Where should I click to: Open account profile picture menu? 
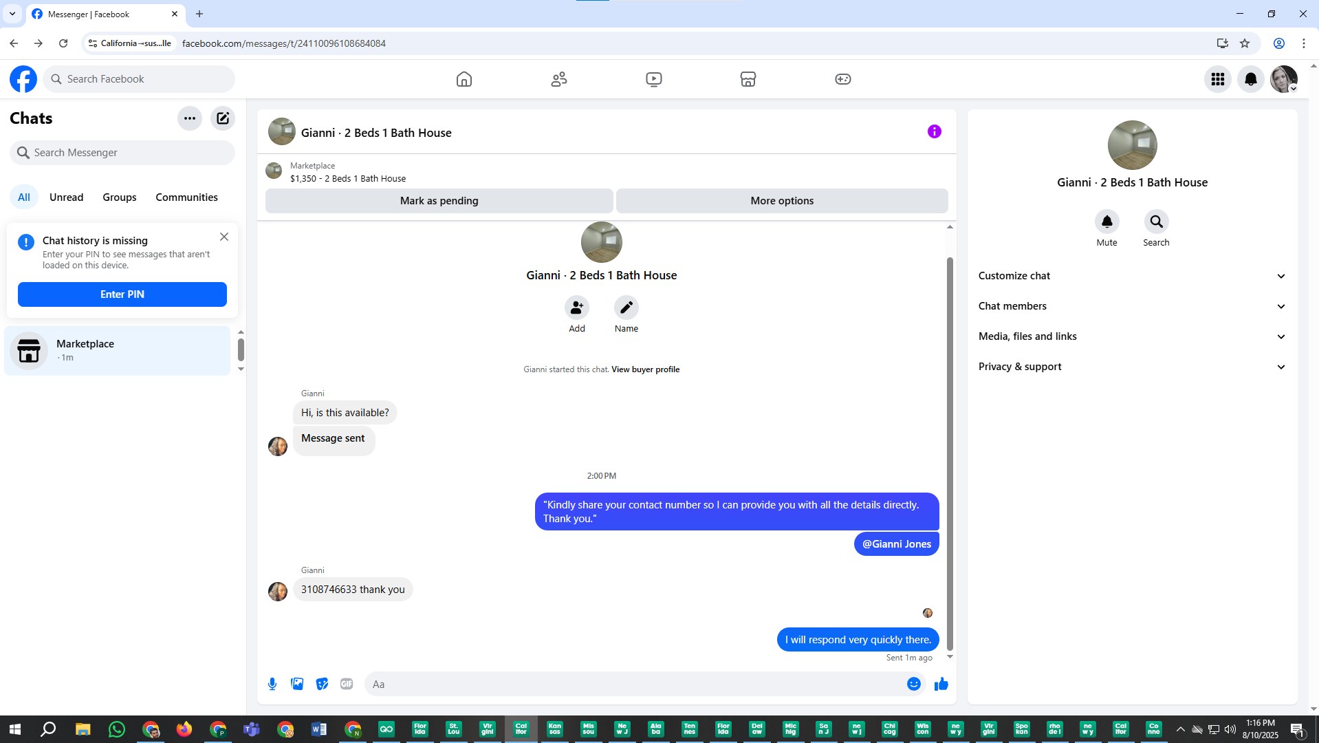coord(1284,79)
